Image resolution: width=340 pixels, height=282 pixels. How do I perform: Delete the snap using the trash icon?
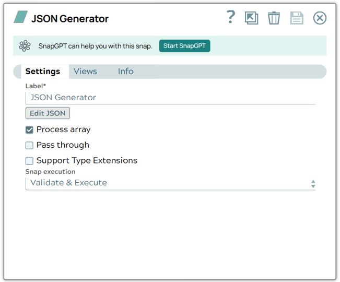coord(274,18)
